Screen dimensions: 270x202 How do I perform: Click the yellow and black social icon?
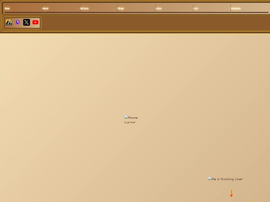(x=9, y=22)
